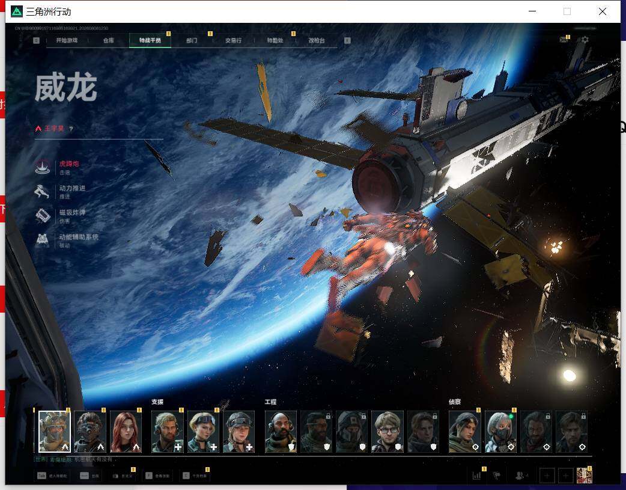
Task: Click the 三角洲行动 window title icon
Action: click(x=17, y=11)
